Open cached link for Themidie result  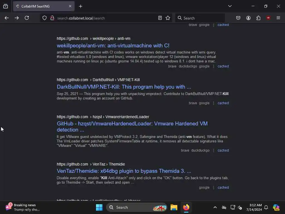pos(223,188)
